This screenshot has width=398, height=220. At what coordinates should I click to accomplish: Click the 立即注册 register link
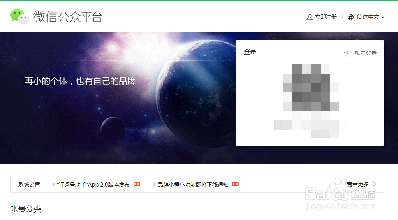(326, 17)
